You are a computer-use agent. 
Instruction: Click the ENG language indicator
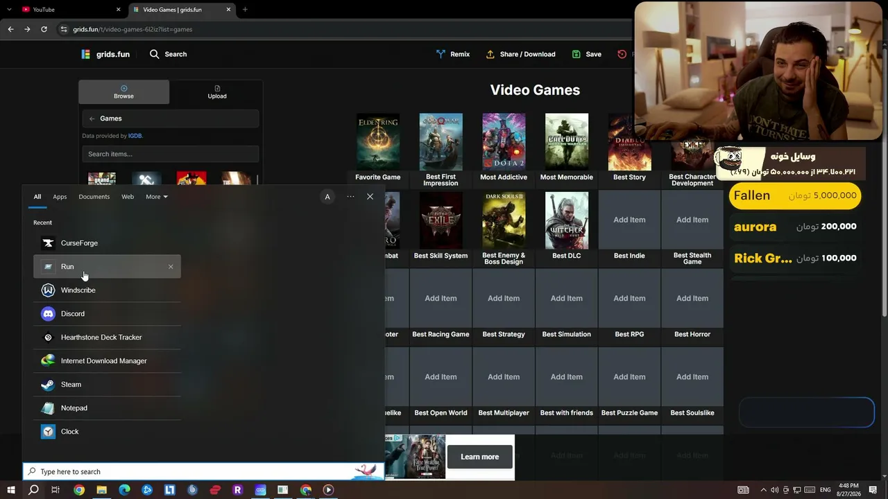(x=826, y=490)
